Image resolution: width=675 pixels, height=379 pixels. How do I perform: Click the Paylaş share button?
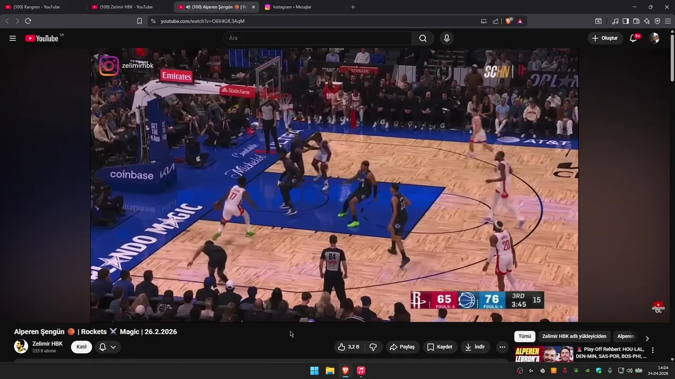coord(402,347)
